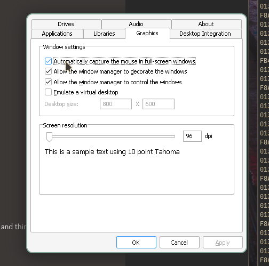This screenshot has height=266, width=269.
Task: Switch to Desktop Integration tab
Action: [205, 34]
